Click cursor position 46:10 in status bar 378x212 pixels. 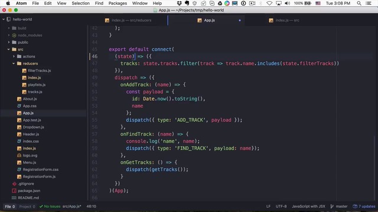92,206
